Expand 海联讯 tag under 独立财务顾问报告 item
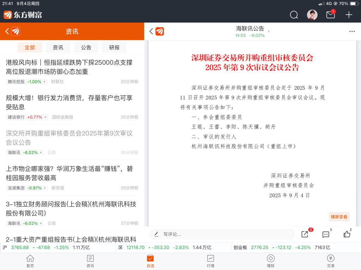Screen dimensions: 361x270 click(x=25, y=223)
